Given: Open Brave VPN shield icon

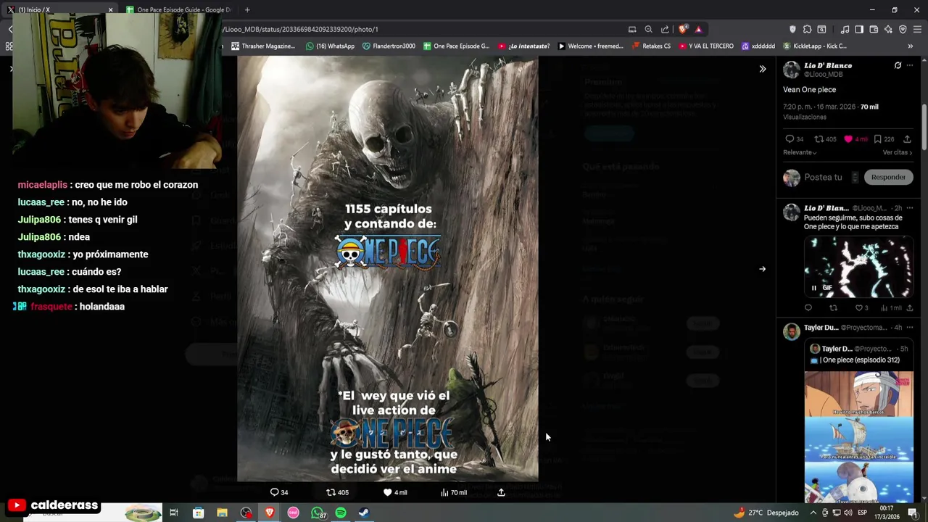Looking at the screenshot, I should 903,29.
